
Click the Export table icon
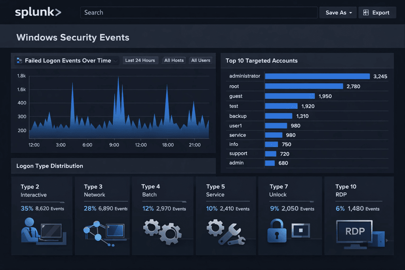[x=366, y=13]
